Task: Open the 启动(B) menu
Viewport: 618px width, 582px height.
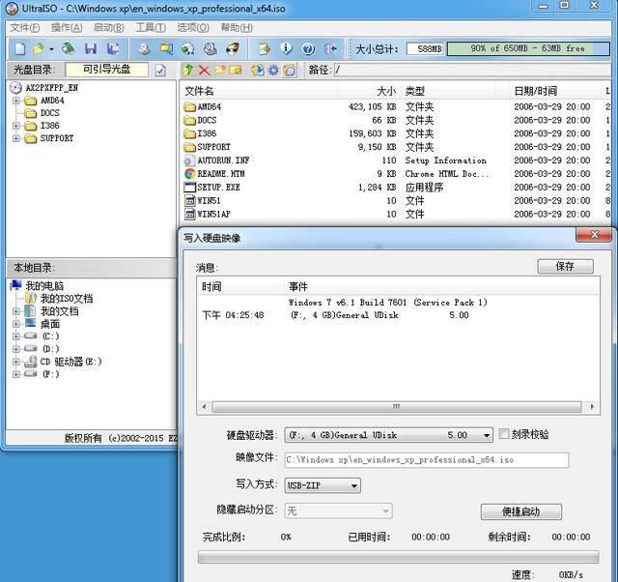Action: (x=109, y=28)
